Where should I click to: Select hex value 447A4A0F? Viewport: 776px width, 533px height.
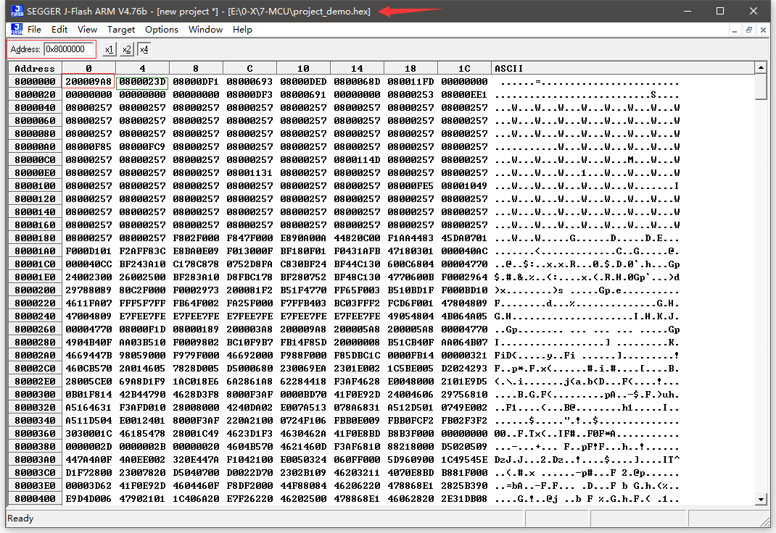[88, 460]
